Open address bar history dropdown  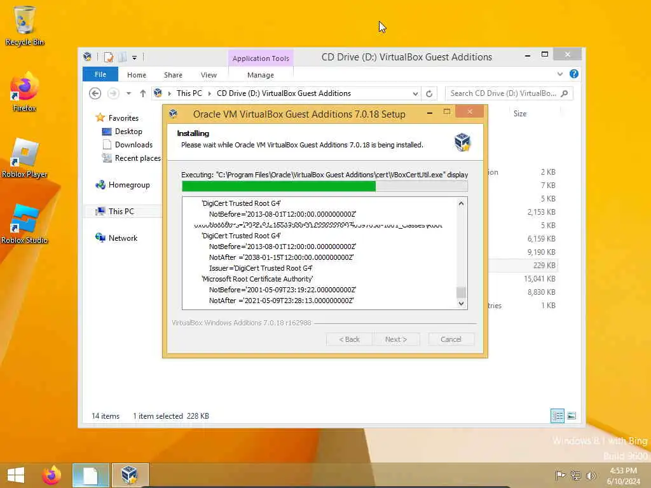point(415,94)
